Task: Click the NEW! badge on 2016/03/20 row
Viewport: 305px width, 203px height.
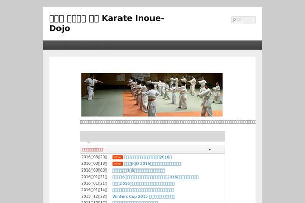Action: point(117,157)
